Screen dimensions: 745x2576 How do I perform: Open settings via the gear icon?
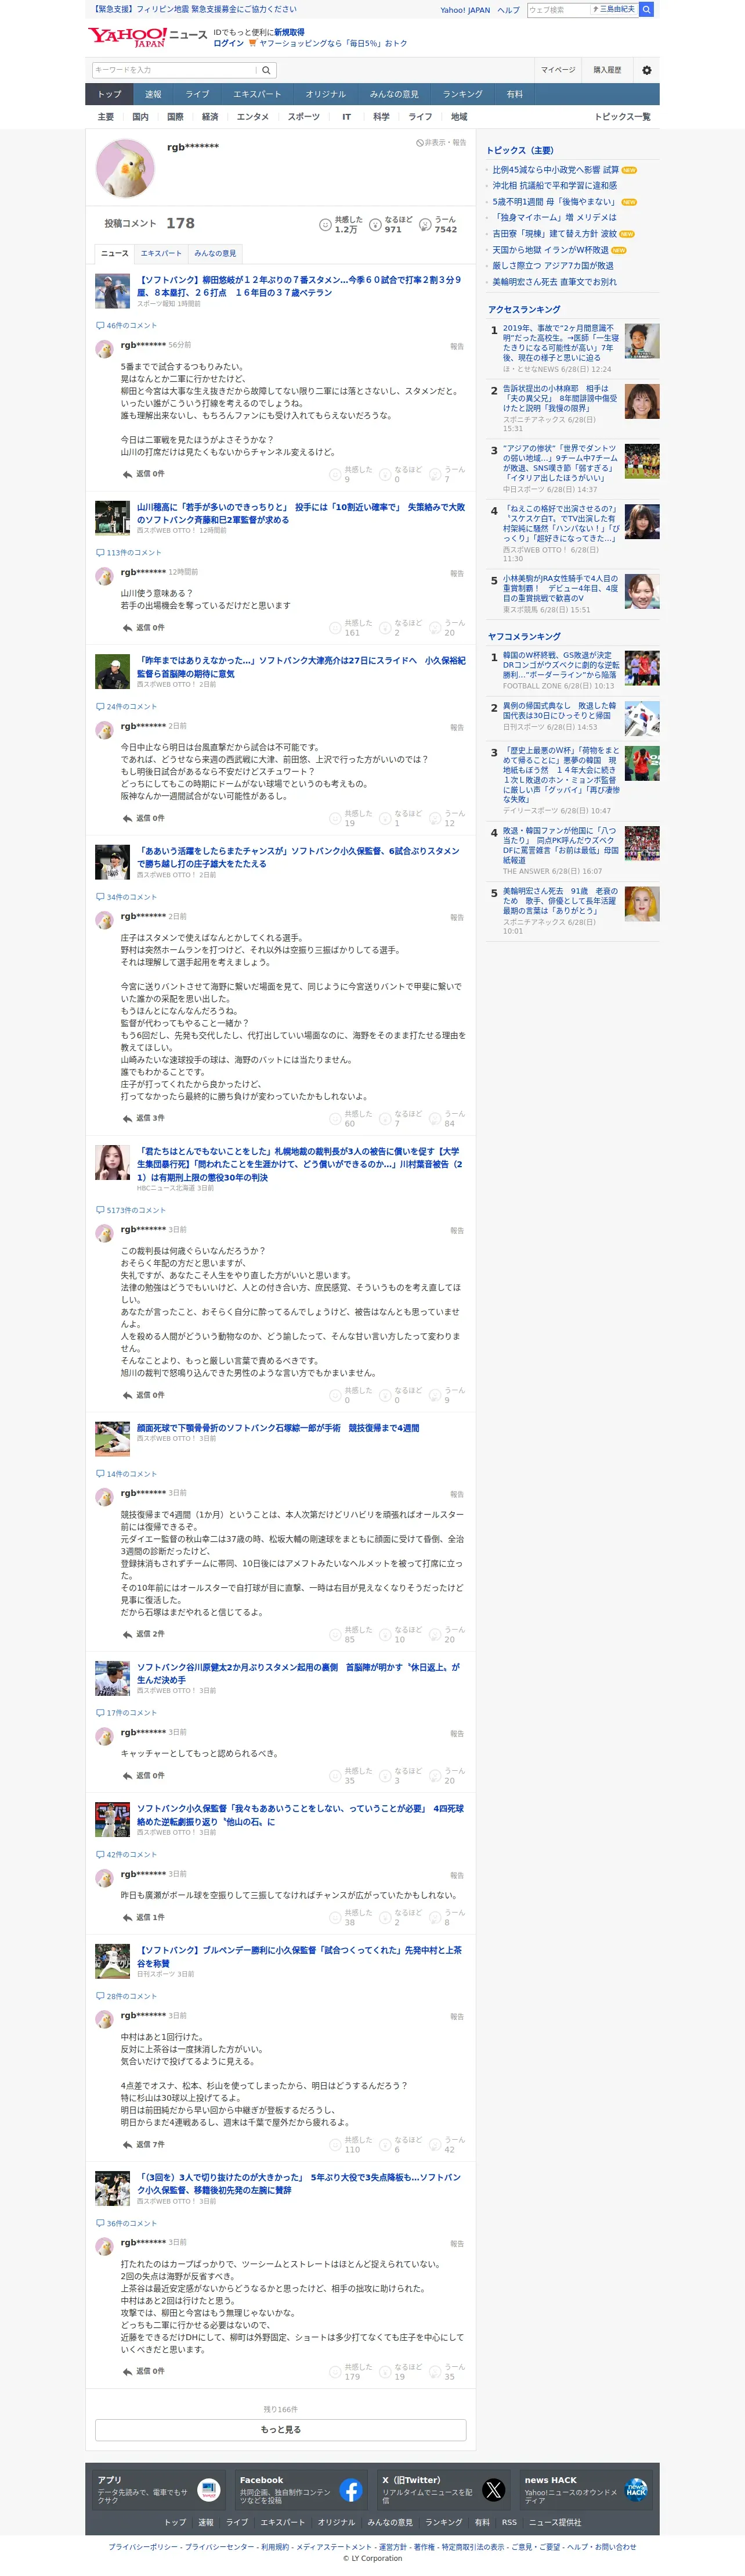(x=646, y=70)
